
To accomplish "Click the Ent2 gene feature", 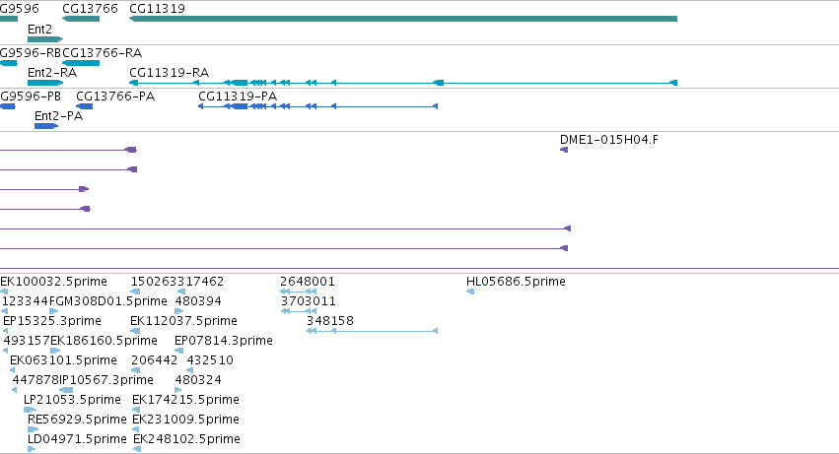I will [45, 39].
